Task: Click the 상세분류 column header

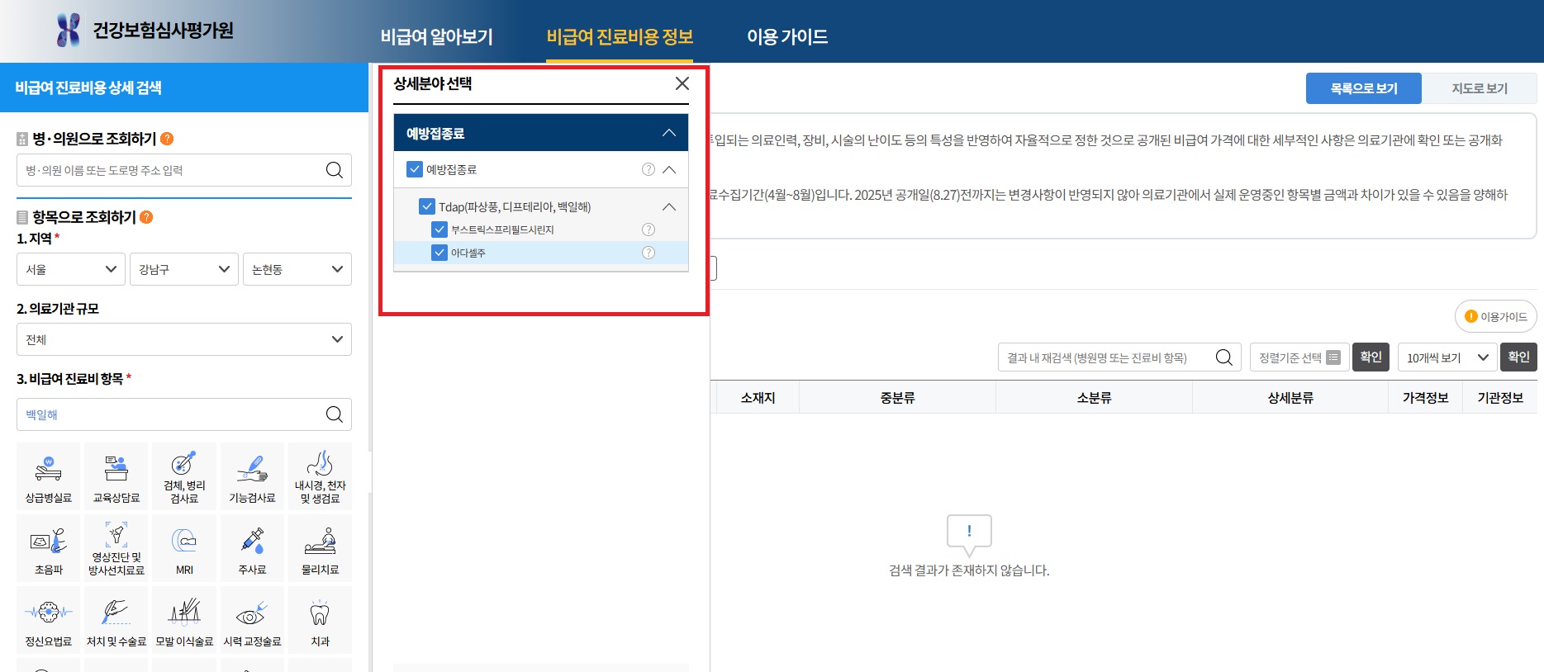Action: pos(1290,398)
